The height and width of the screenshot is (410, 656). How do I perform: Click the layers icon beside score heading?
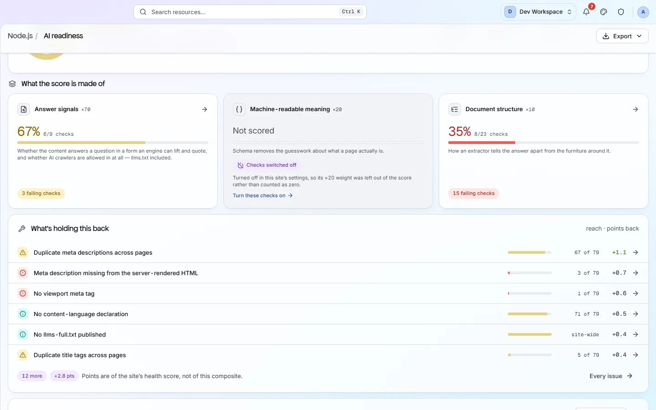click(12, 84)
